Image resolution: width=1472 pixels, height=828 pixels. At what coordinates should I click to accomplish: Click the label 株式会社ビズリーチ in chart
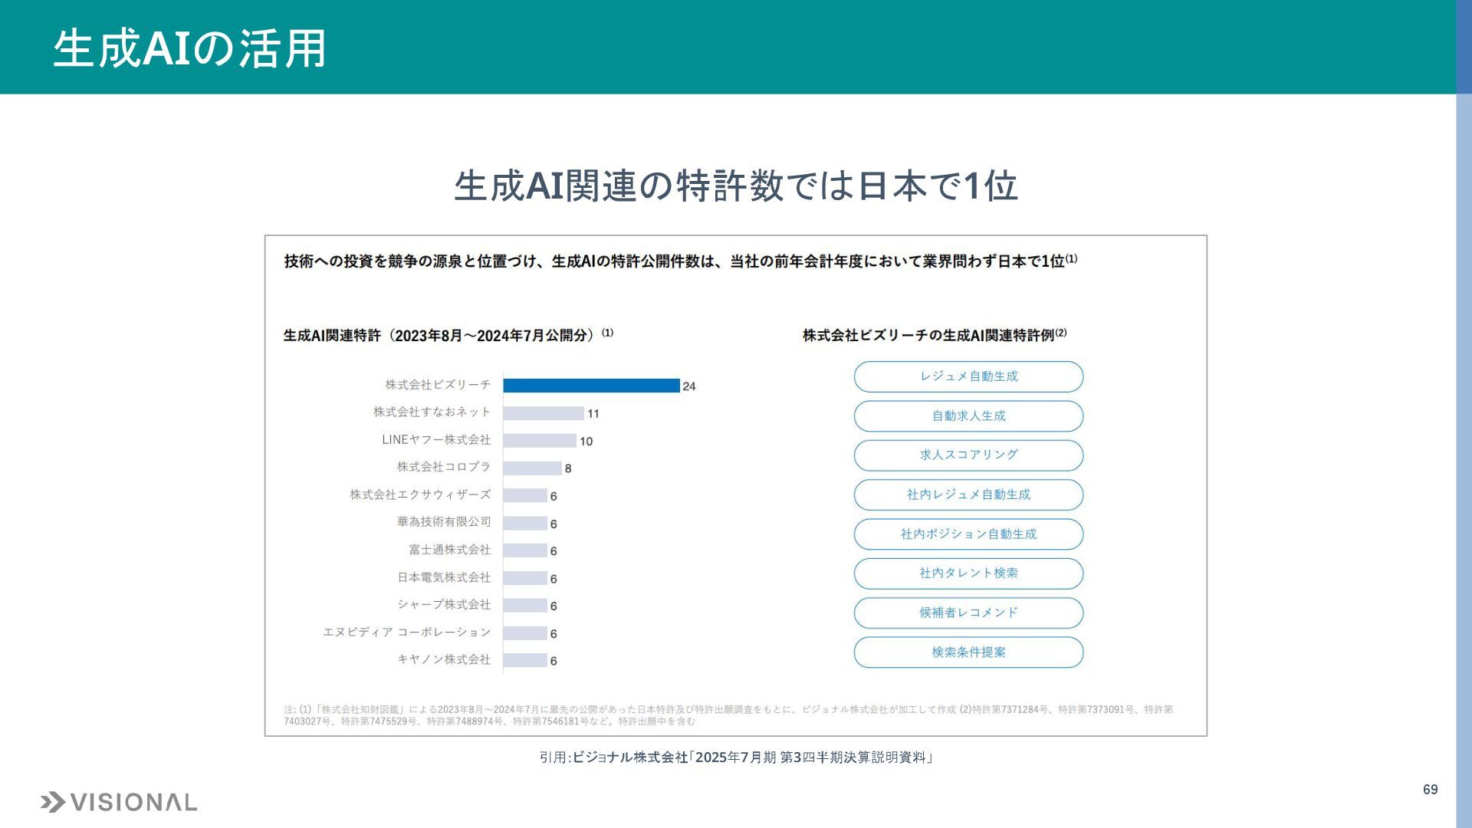(438, 385)
